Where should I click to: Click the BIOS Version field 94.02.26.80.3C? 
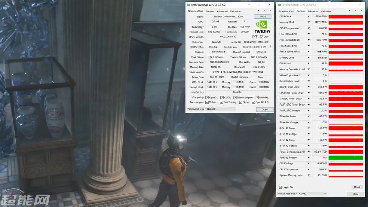(x=228, y=37)
